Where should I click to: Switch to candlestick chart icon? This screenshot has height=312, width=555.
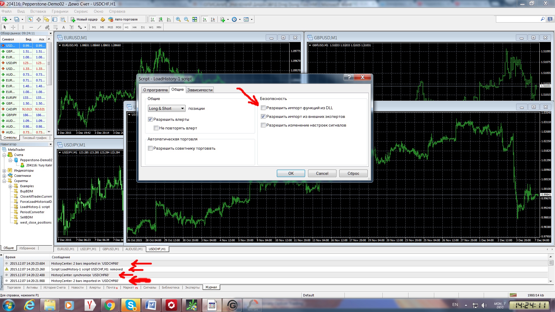(161, 19)
